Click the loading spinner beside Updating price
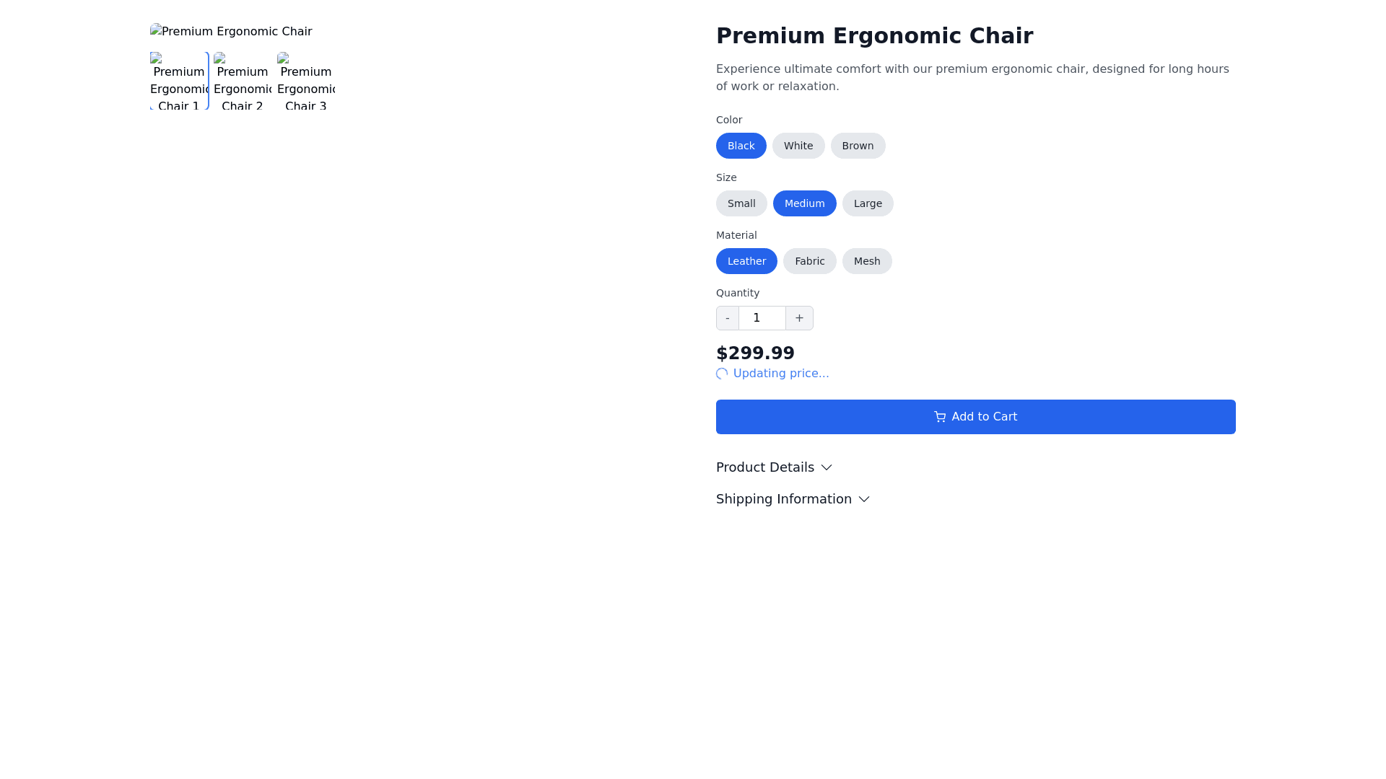This screenshot has height=779, width=1386. click(722, 374)
